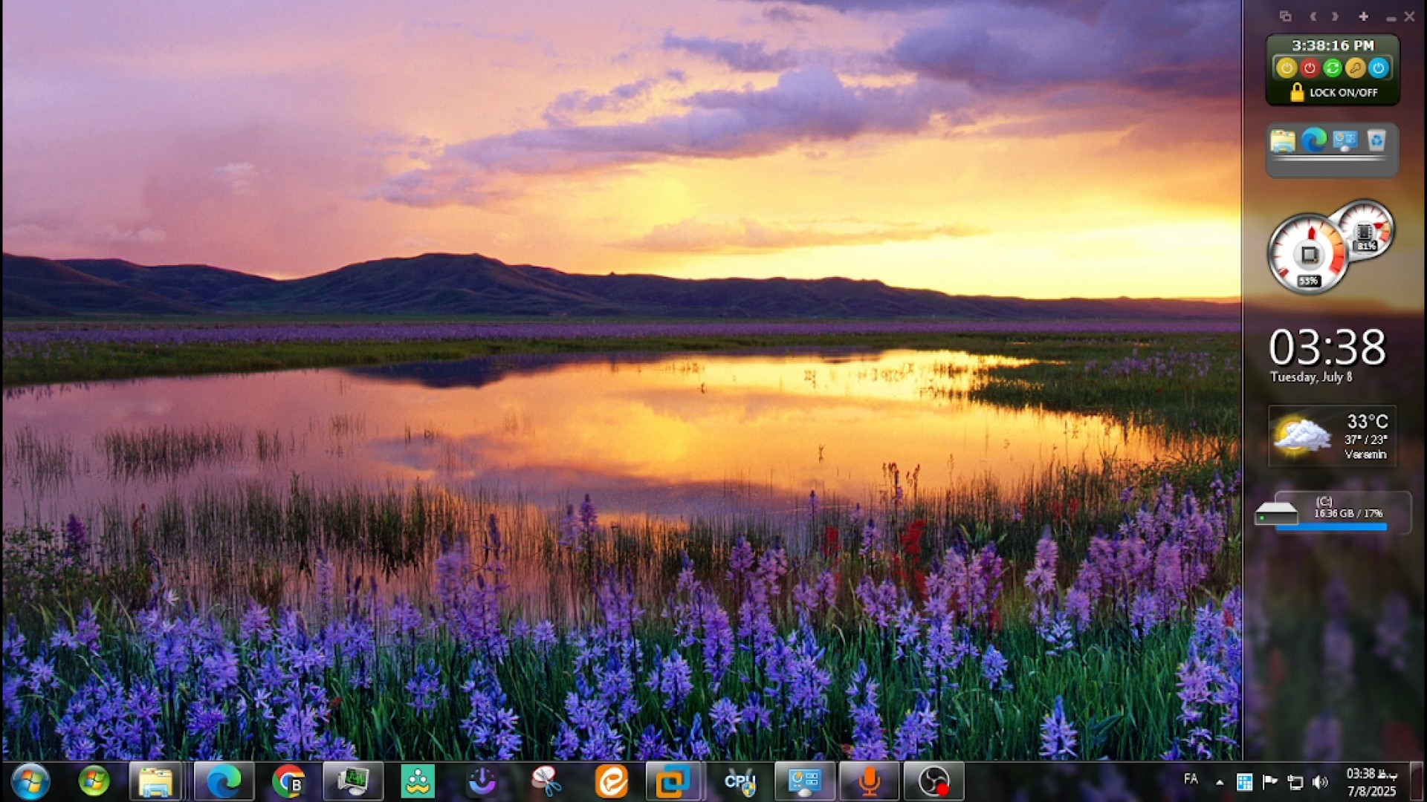Switch input language via FA indicator
Viewport: 1427px width, 802px height.
(1191, 779)
